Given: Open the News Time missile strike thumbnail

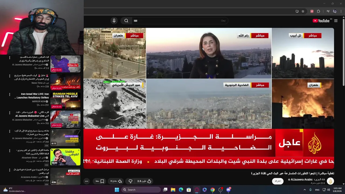Looking at the screenshot, I should (x=65, y=82).
